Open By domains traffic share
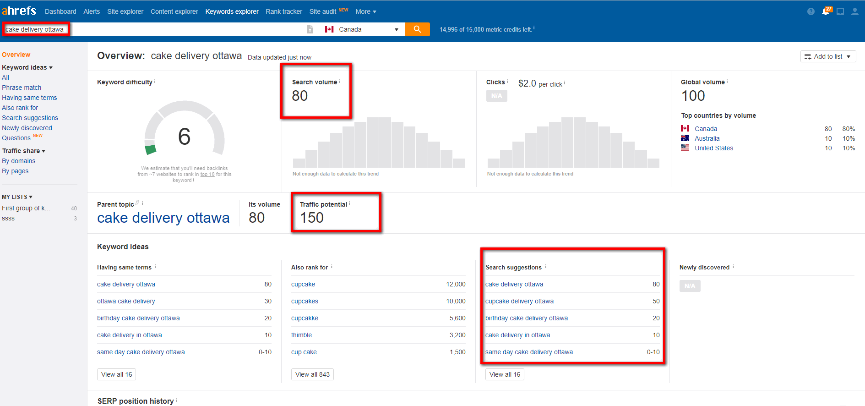 pyautogui.click(x=18, y=161)
